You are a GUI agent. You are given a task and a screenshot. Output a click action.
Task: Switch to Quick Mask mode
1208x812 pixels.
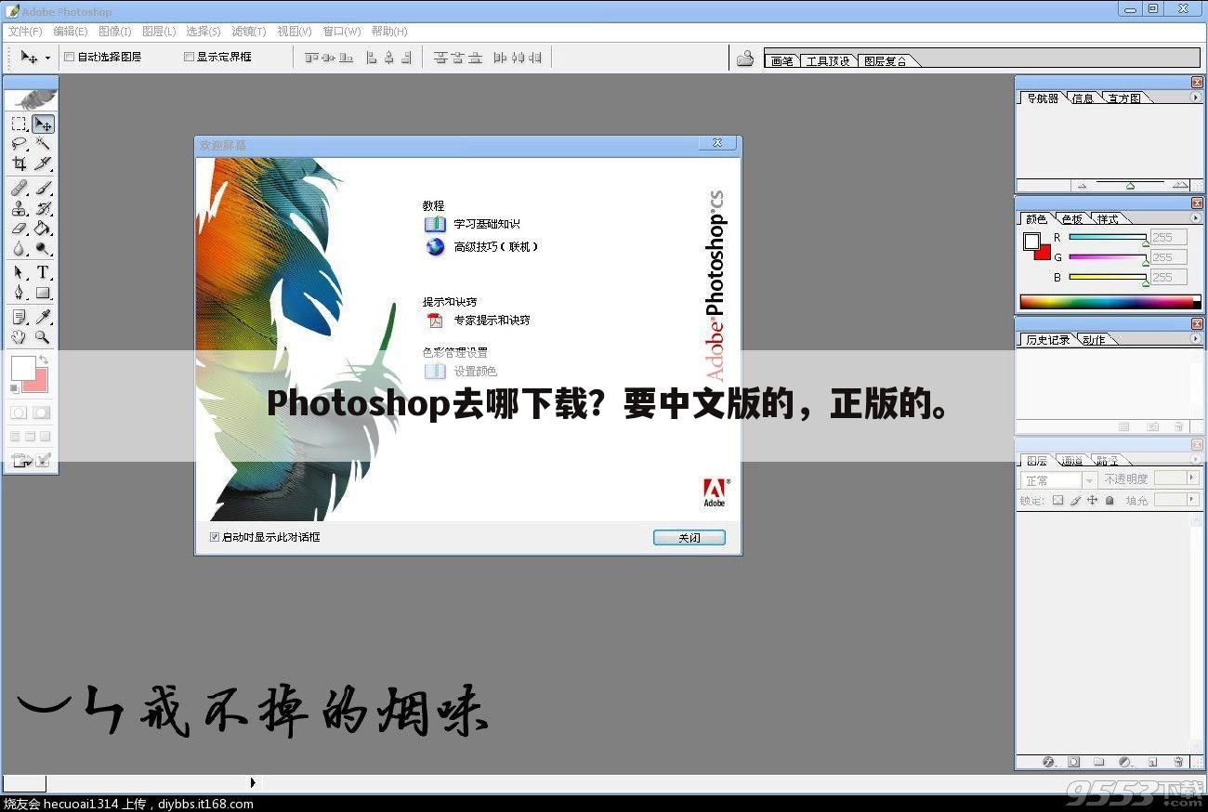click(x=42, y=413)
